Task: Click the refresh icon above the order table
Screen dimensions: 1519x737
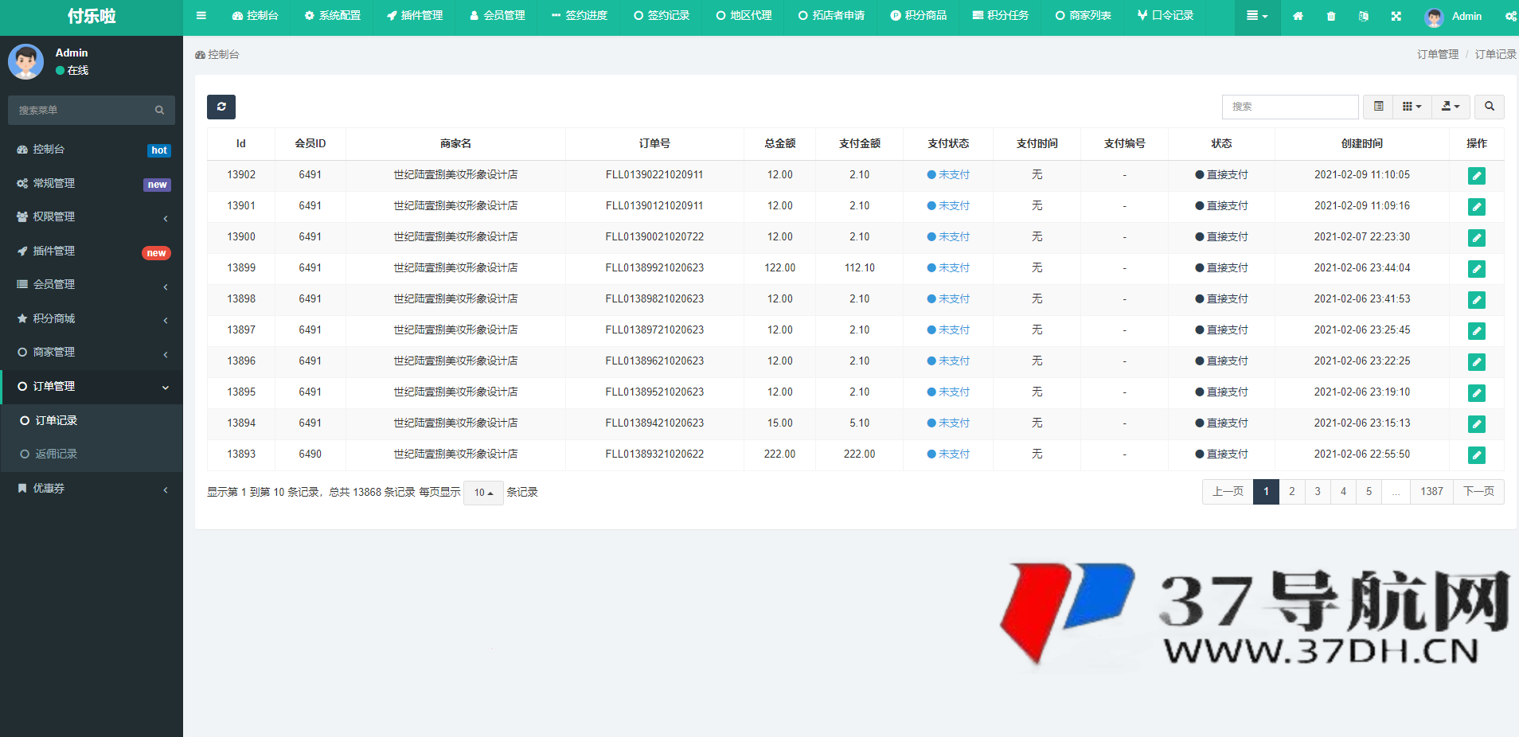Action: point(221,106)
